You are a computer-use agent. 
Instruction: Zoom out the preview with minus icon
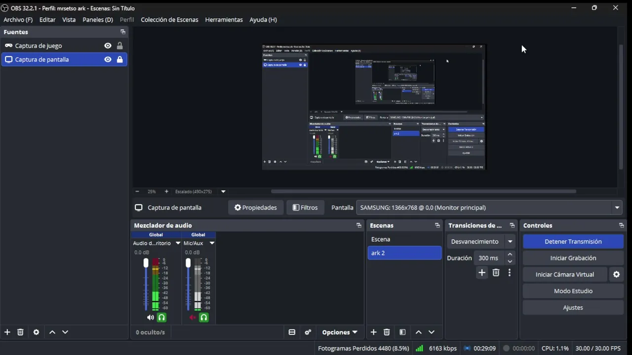137,191
